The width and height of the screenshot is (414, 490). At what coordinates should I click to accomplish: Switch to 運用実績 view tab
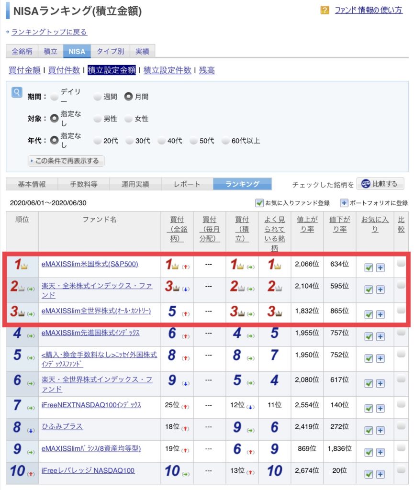(x=135, y=184)
